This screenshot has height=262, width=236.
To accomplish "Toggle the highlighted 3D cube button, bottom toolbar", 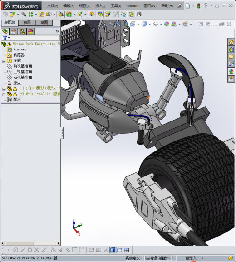I will [113, 250].
